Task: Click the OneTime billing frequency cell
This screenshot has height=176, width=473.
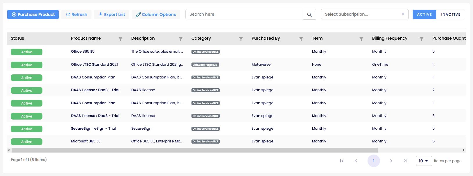Action: pyautogui.click(x=380, y=65)
